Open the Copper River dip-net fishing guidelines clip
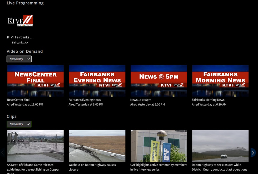This screenshot has width=258, height=174. (x=35, y=146)
